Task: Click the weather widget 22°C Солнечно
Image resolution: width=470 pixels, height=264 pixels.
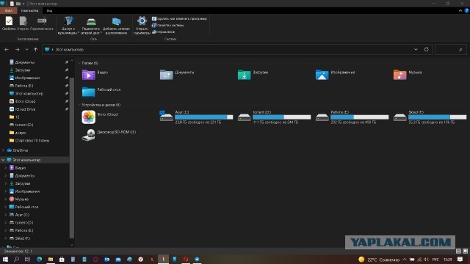Action: [379, 260]
